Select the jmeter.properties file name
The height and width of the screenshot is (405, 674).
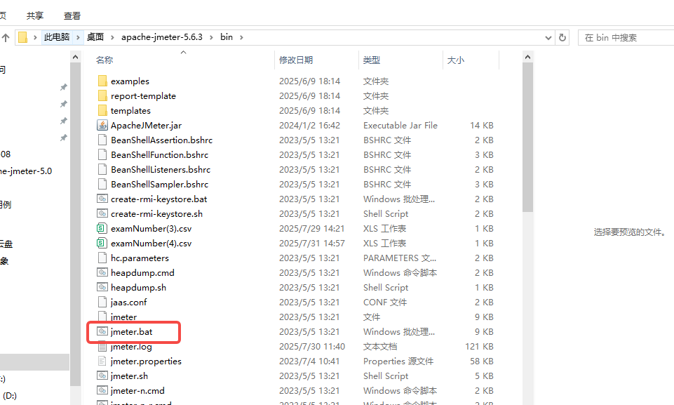point(146,361)
